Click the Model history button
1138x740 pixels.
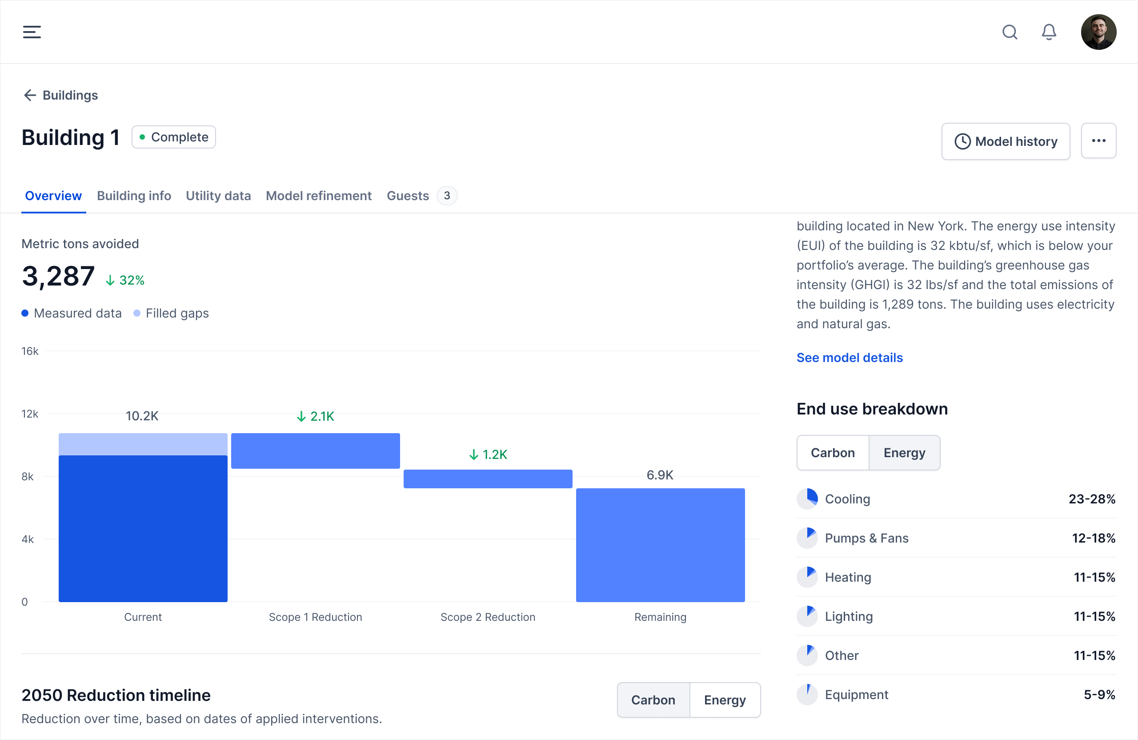1006,141
